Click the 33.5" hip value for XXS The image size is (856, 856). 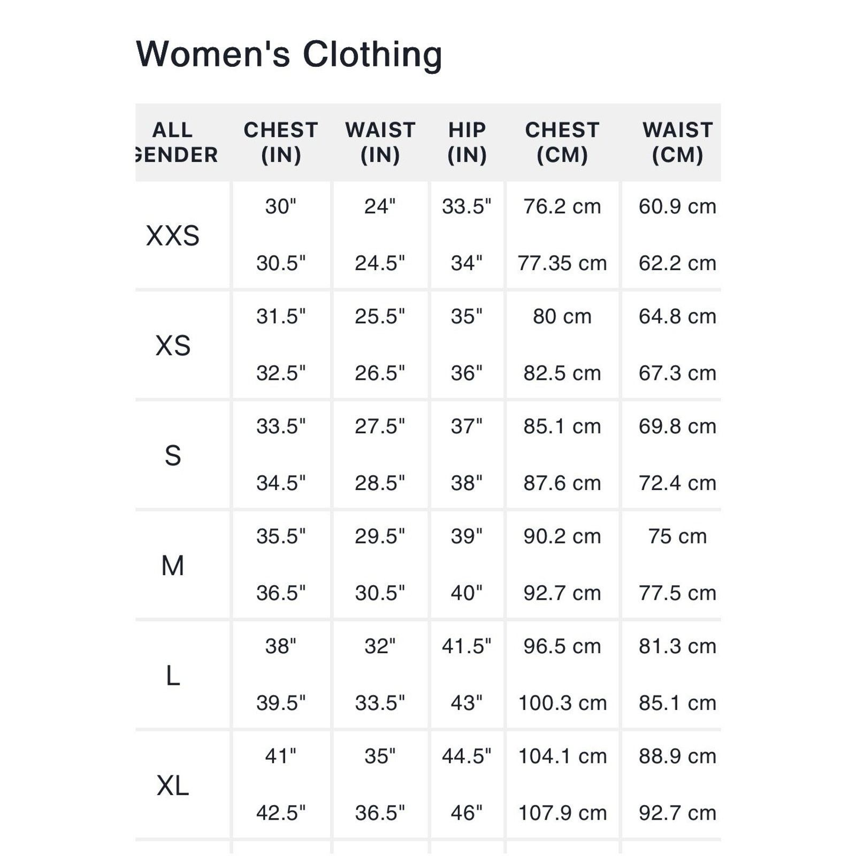[x=467, y=207]
